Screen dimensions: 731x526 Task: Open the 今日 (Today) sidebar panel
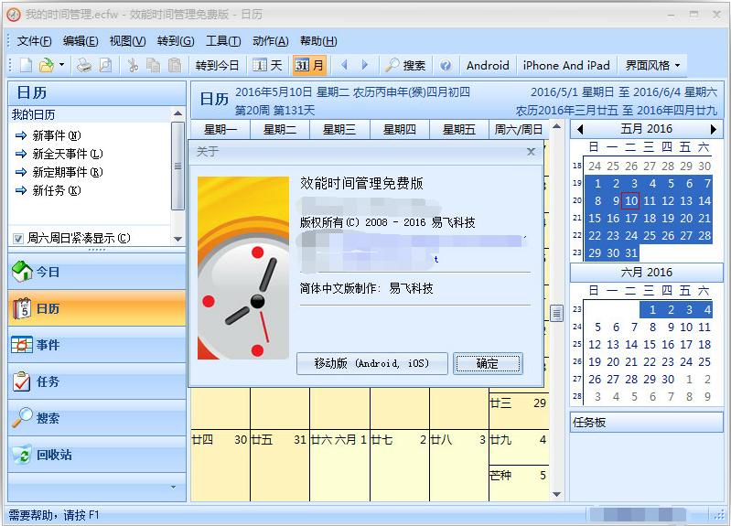96,272
